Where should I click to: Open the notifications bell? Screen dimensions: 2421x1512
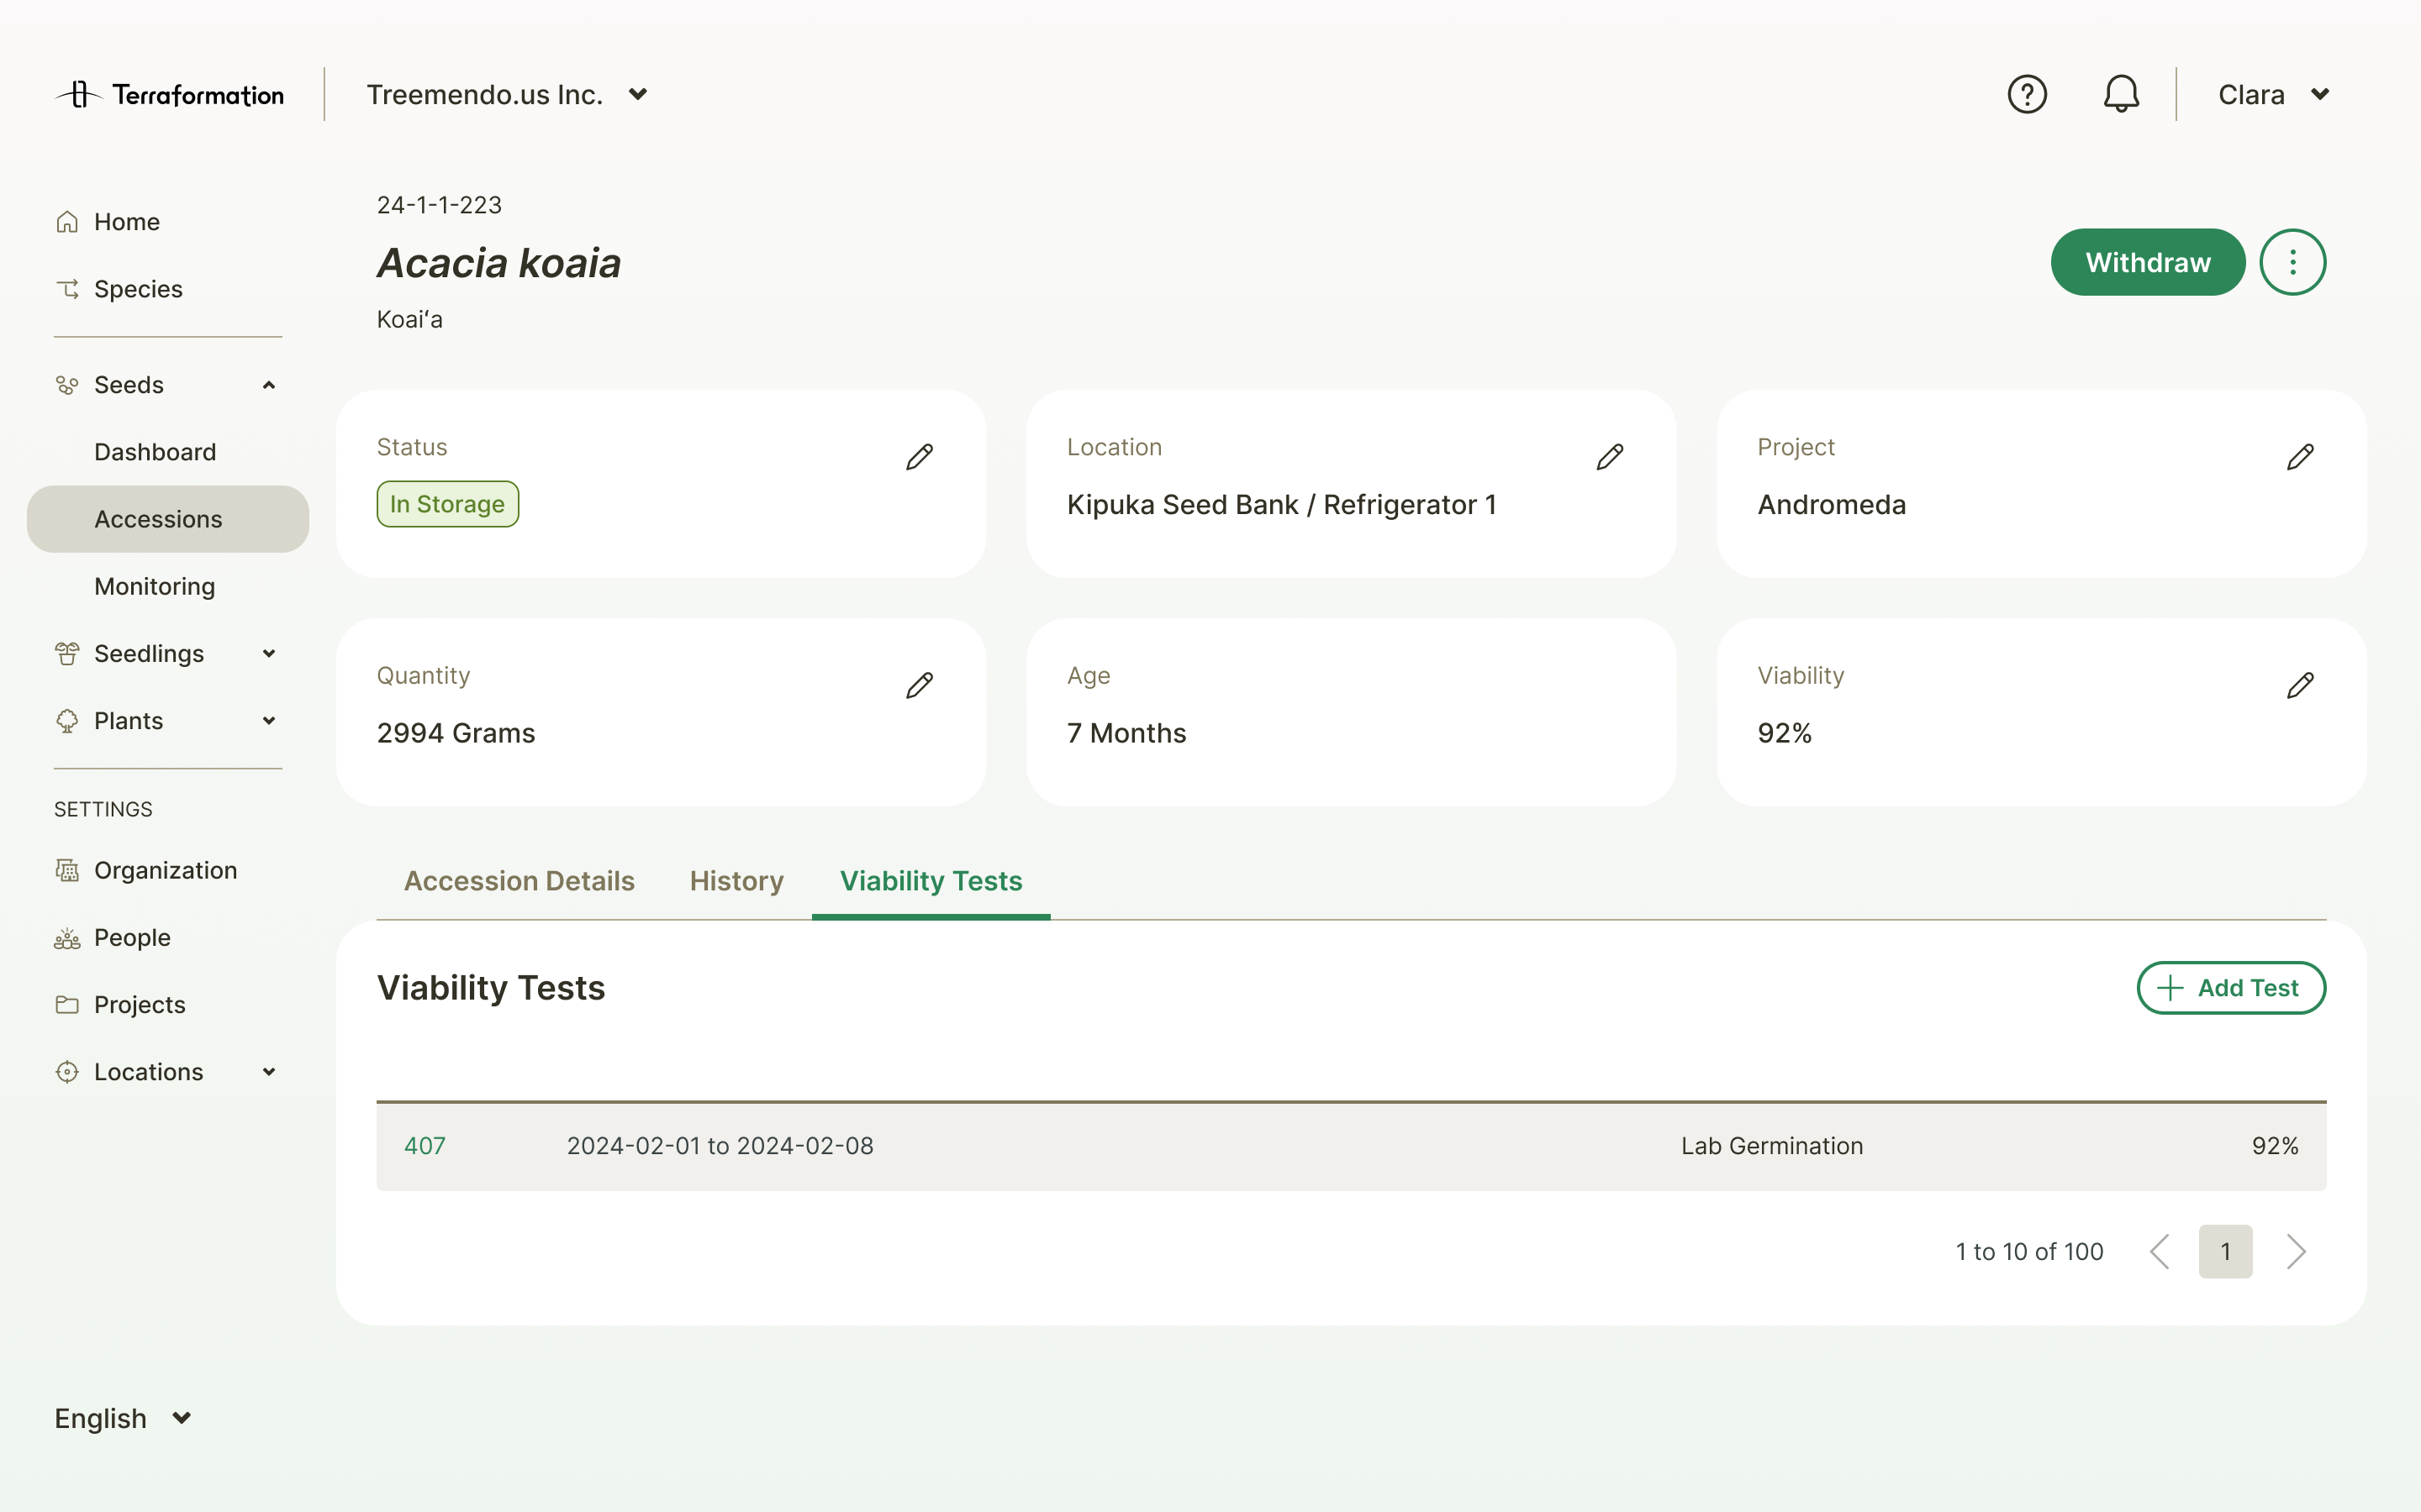coord(2121,93)
